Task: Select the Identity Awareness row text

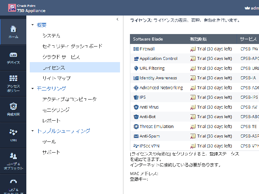Action: pyautogui.click(x=158, y=78)
